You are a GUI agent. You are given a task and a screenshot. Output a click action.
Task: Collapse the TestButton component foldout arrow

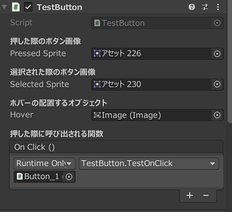[x=4, y=7]
